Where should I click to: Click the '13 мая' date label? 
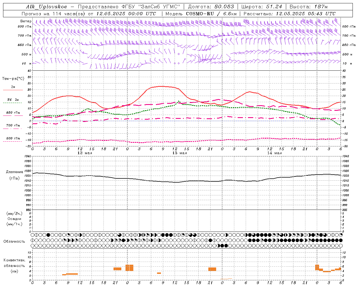tap(179, 153)
